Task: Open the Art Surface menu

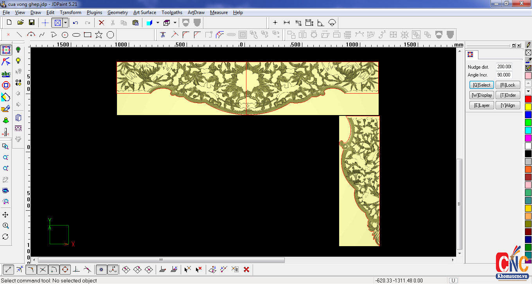Action: point(144,12)
